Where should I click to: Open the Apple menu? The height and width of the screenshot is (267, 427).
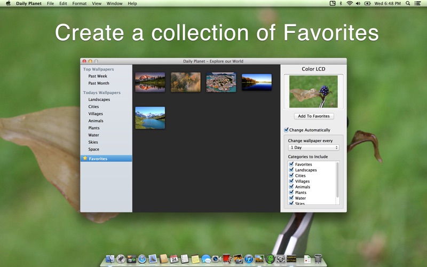(x=8, y=3)
